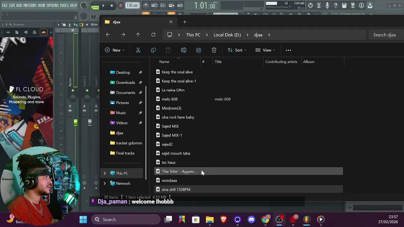Click the Search djaa input field
This screenshot has width=404, height=227.
pos(386,35)
